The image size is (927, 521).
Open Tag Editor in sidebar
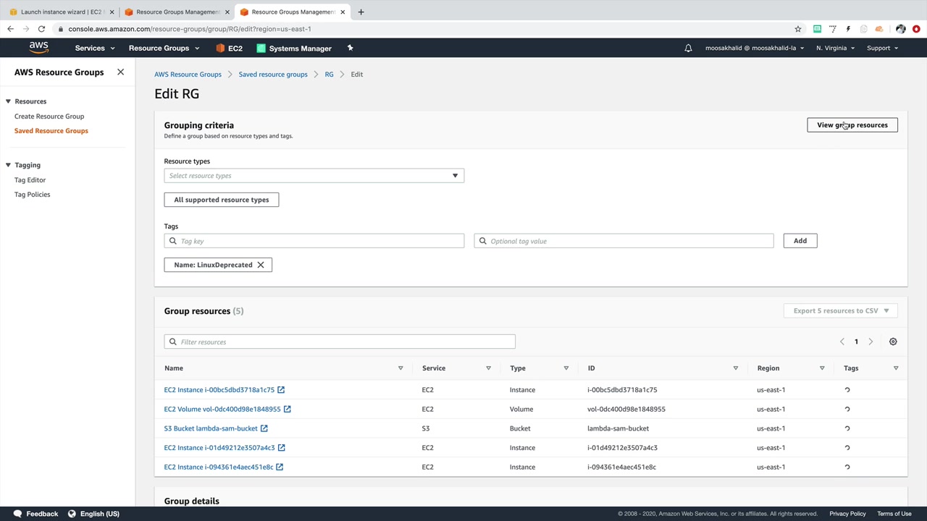(x=30, y=180)
